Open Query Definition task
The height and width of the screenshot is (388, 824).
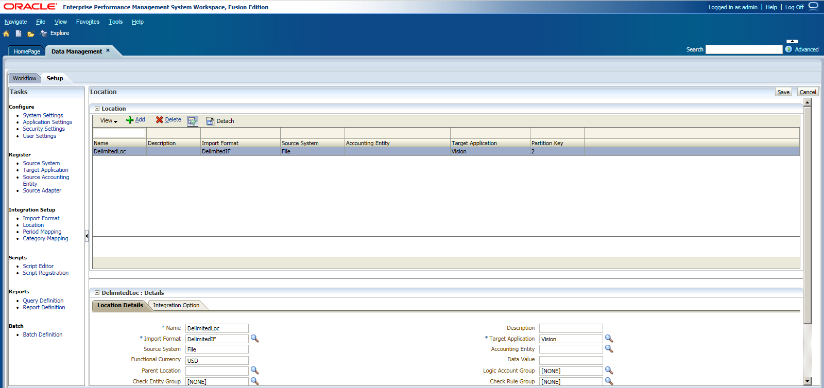click(43, 301)
